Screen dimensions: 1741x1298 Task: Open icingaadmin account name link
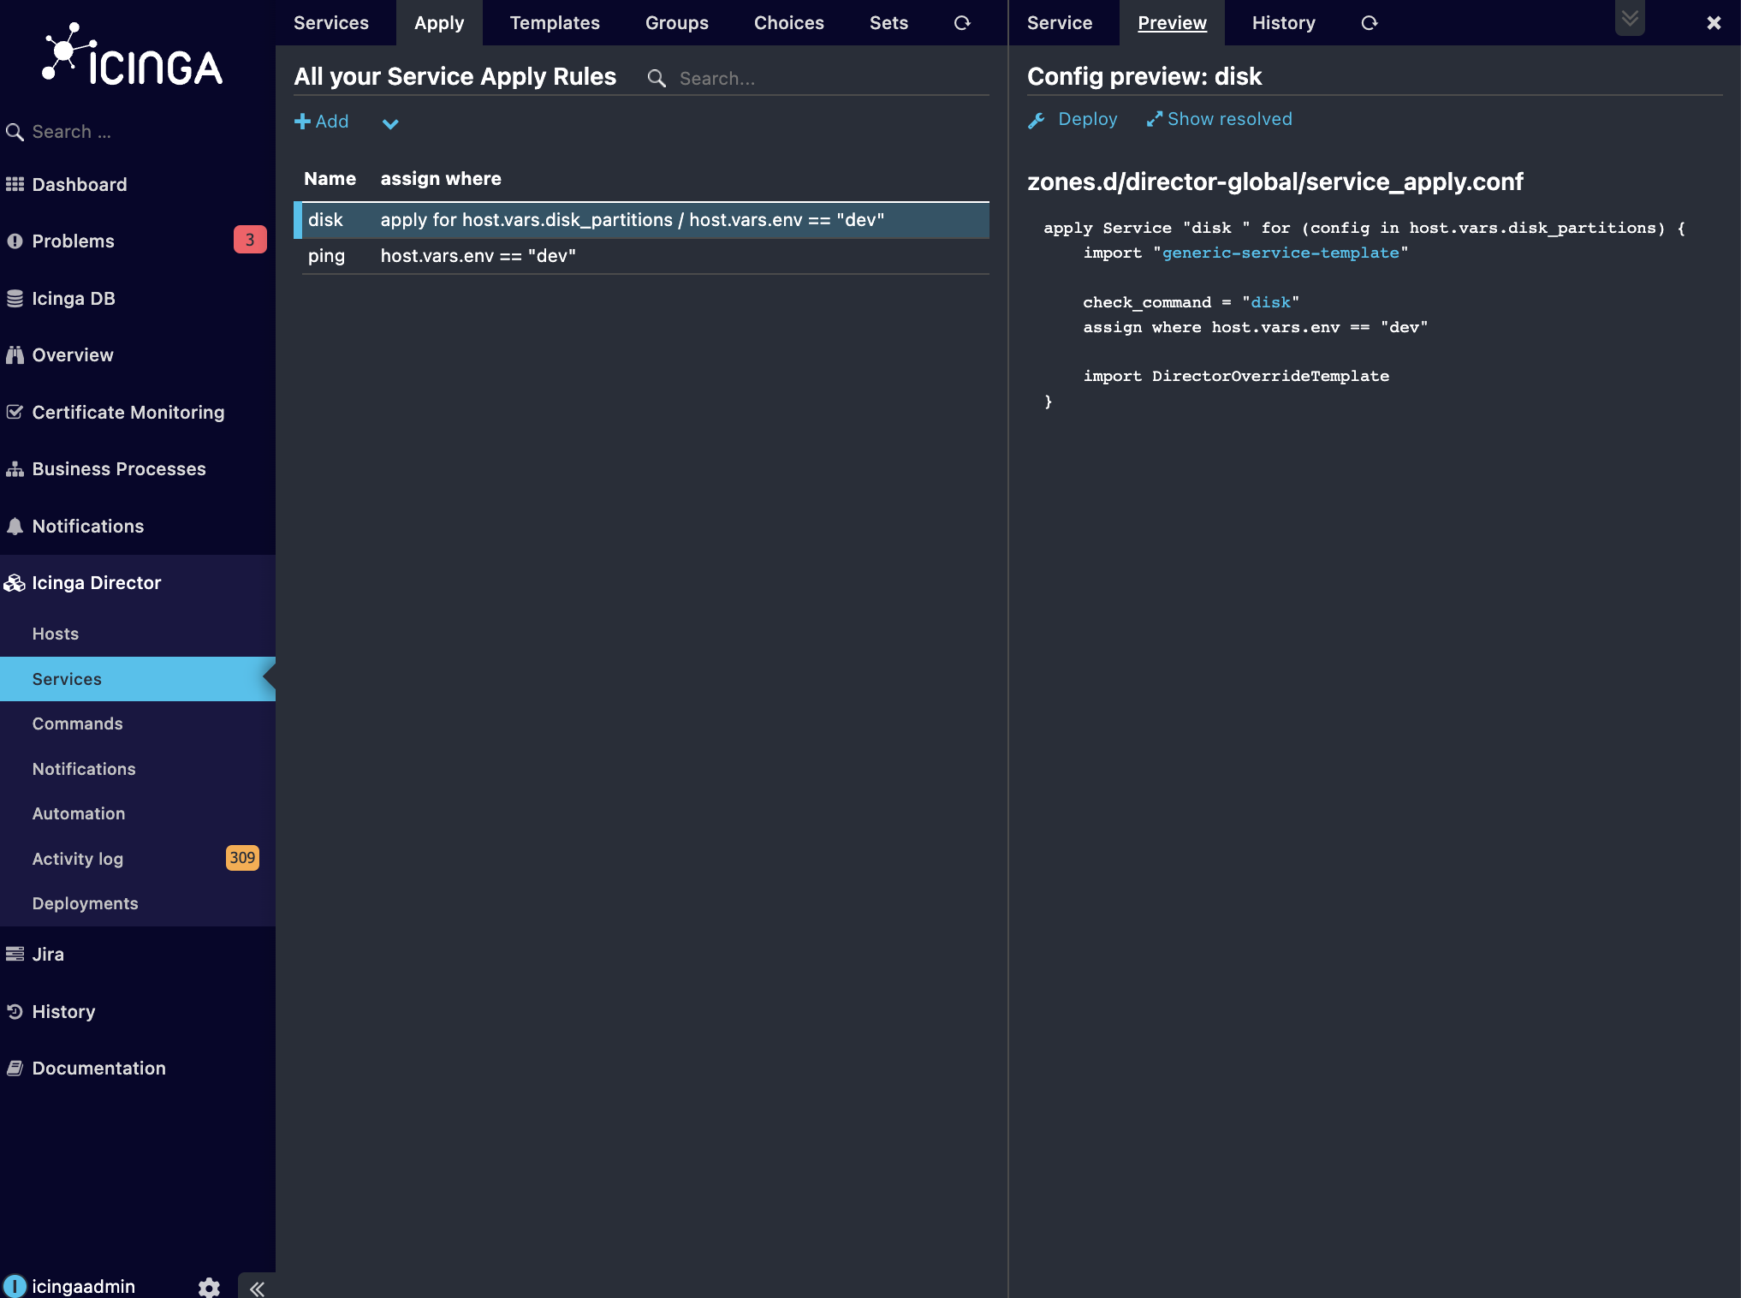click(x=84, y=1286)
